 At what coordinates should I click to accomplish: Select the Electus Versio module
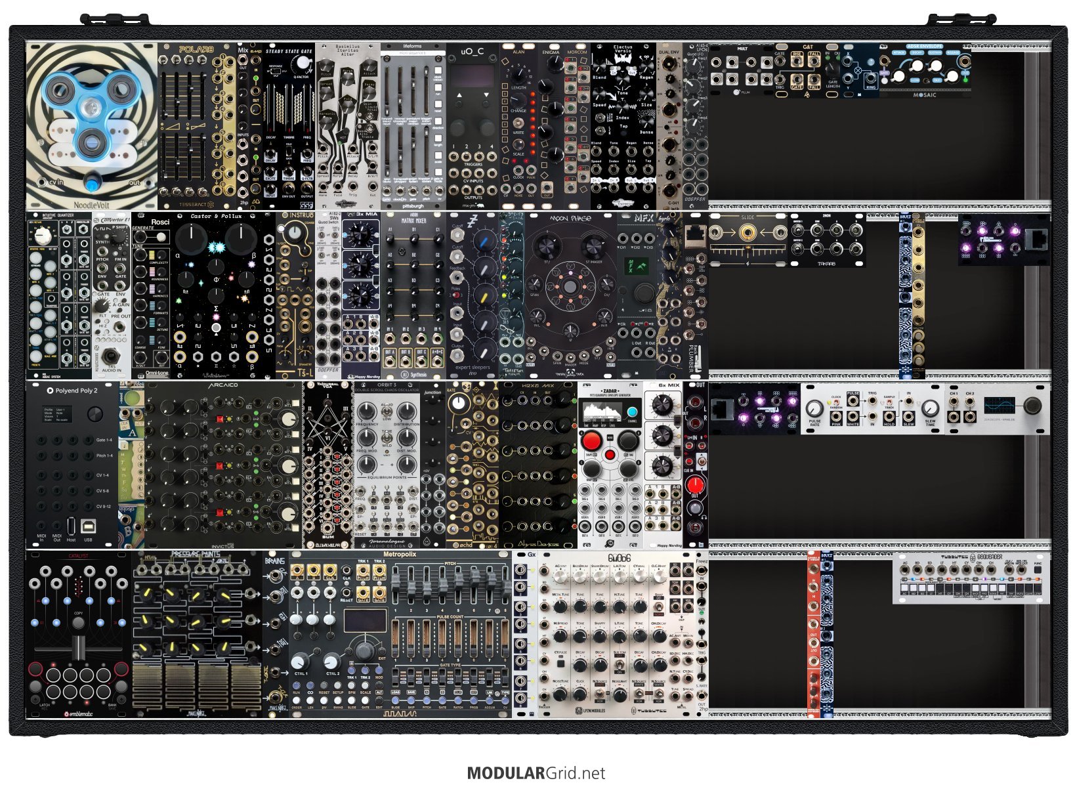point(623,126)
